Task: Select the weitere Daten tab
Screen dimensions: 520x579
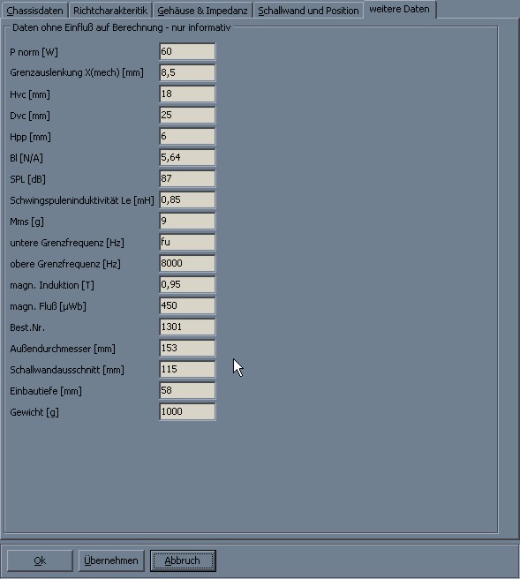Action: click(x=400, y=9)
